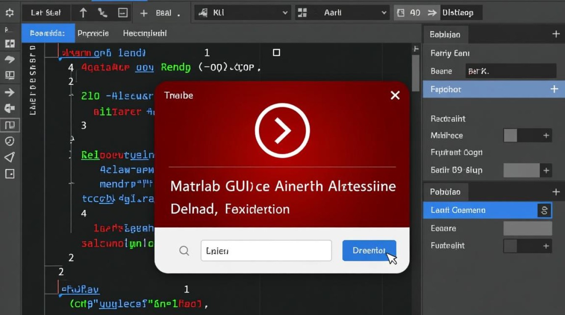Select the "Lantt Goemena" row
Screen dimensions: 565x315
point(487,210)
